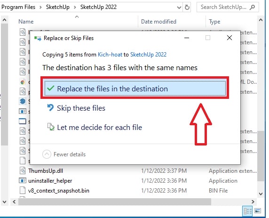This screenshot has width=269, height=218.
Task: Choose Replace the files in the destination
Action: click(x=135, y=89)
